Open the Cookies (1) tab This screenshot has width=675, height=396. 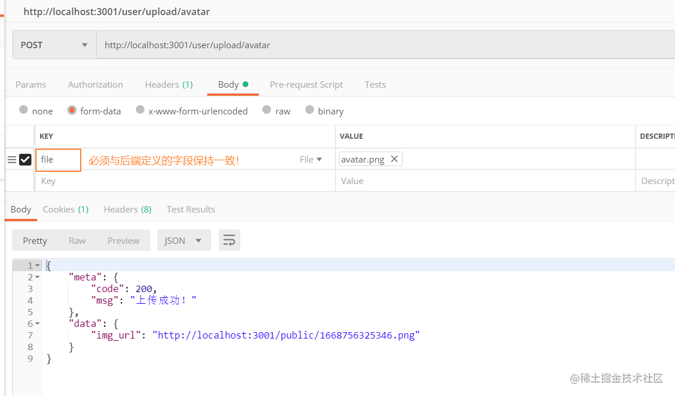tap(66, 210)
